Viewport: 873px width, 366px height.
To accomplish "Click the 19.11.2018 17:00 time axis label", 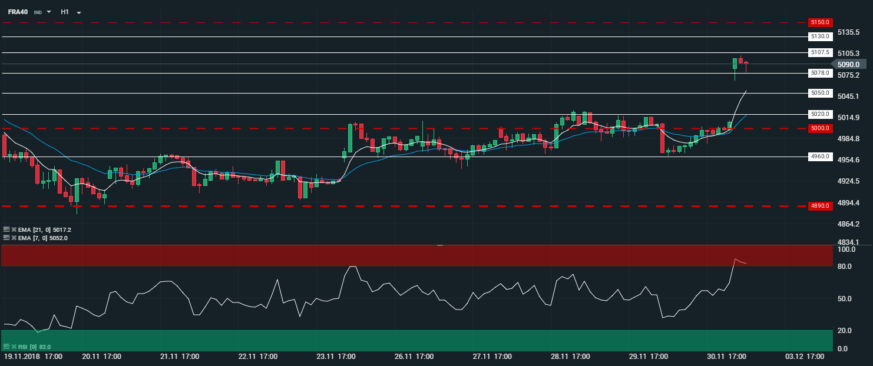I will point(34,357).
